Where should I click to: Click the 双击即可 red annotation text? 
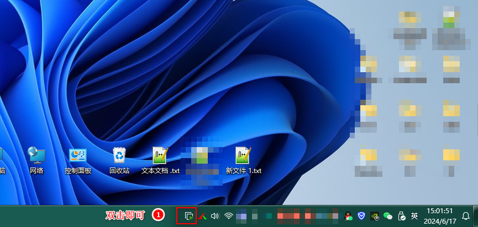(125, 215)
